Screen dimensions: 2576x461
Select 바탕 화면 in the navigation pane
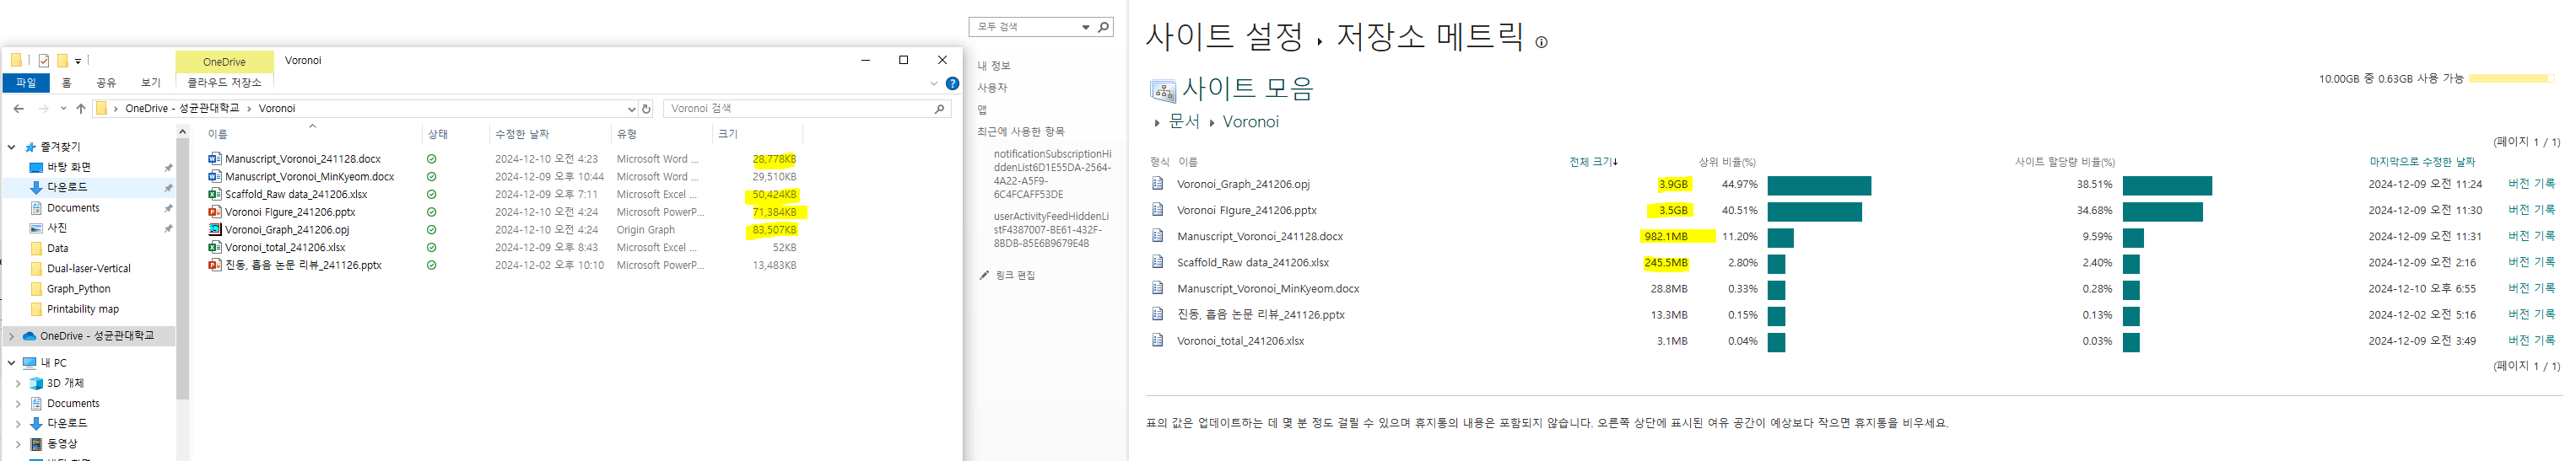[x=68, y=168]
